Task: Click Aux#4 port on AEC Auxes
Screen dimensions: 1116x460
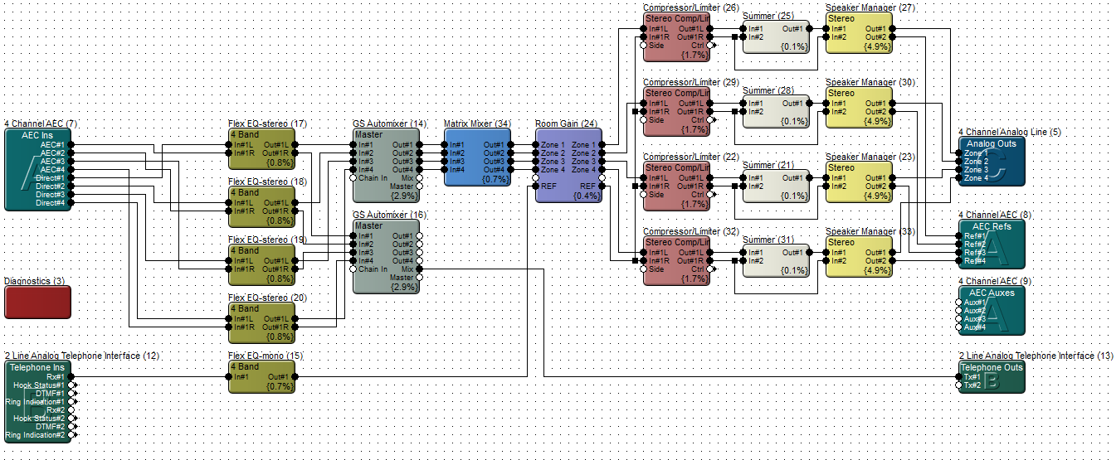Action: point(958,327)
